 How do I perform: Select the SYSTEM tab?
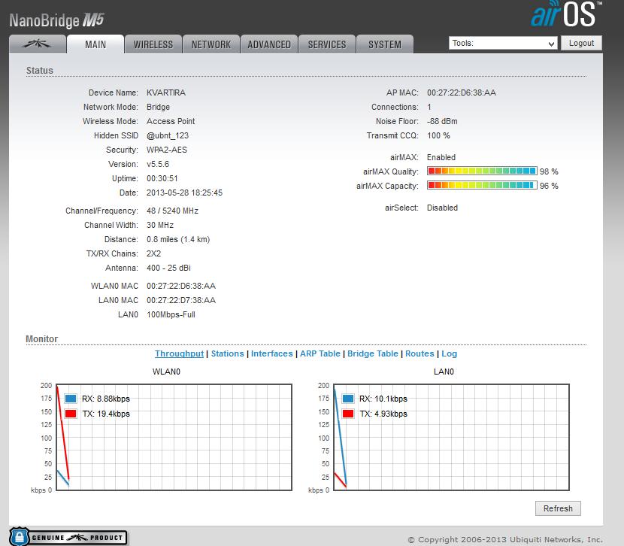384,44
